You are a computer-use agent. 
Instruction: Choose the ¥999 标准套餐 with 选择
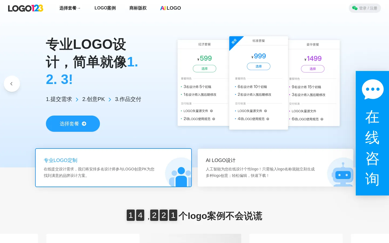259,66
